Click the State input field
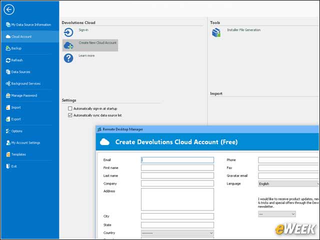Image resolution: width=320 pixels, height=240 pixels. pyautogui.click(x=177, y=225)
